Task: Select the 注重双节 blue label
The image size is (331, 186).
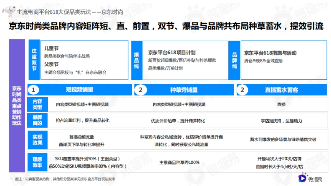Action: pos(34,60)
